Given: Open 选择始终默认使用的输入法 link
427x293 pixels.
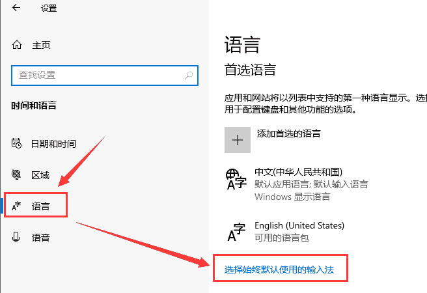Looking at the screenshot, I should point(279,270).
